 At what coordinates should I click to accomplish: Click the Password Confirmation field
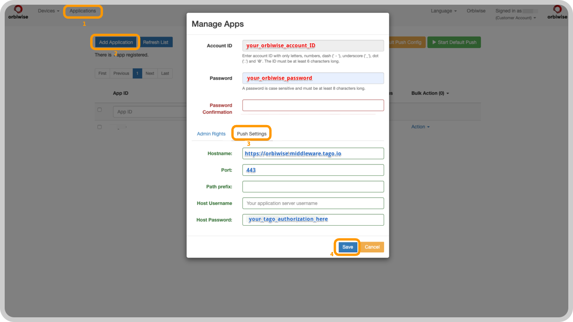pyautogui.click(x=313, y=105)
